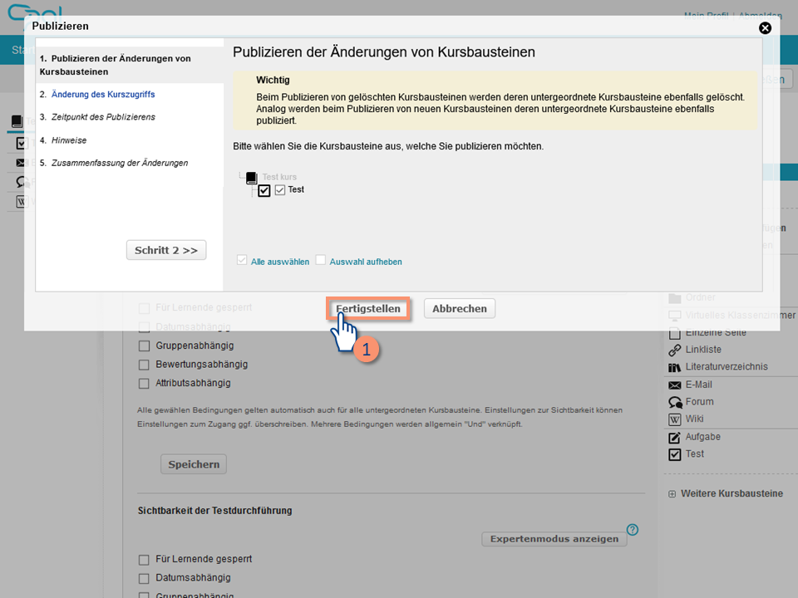Select Einzelne Seite page icon
Viewport: 798px width, 598px height.
[674, 334]
